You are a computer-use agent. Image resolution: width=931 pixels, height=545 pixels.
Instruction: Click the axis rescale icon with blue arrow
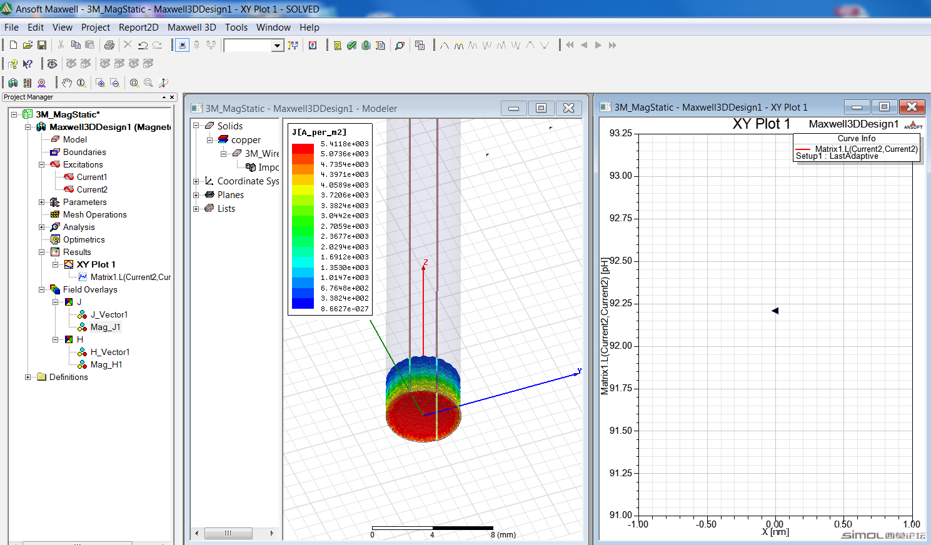click(164, 82)
